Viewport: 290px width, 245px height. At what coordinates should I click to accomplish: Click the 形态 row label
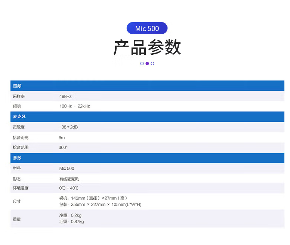pyautogui.click(x=17, y=179)
